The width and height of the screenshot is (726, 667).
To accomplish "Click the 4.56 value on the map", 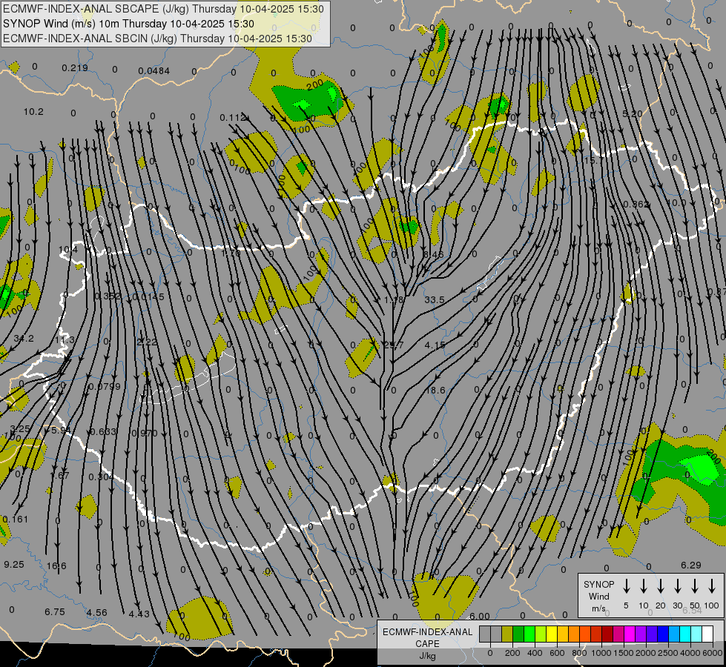I will (x=96, y=612).
